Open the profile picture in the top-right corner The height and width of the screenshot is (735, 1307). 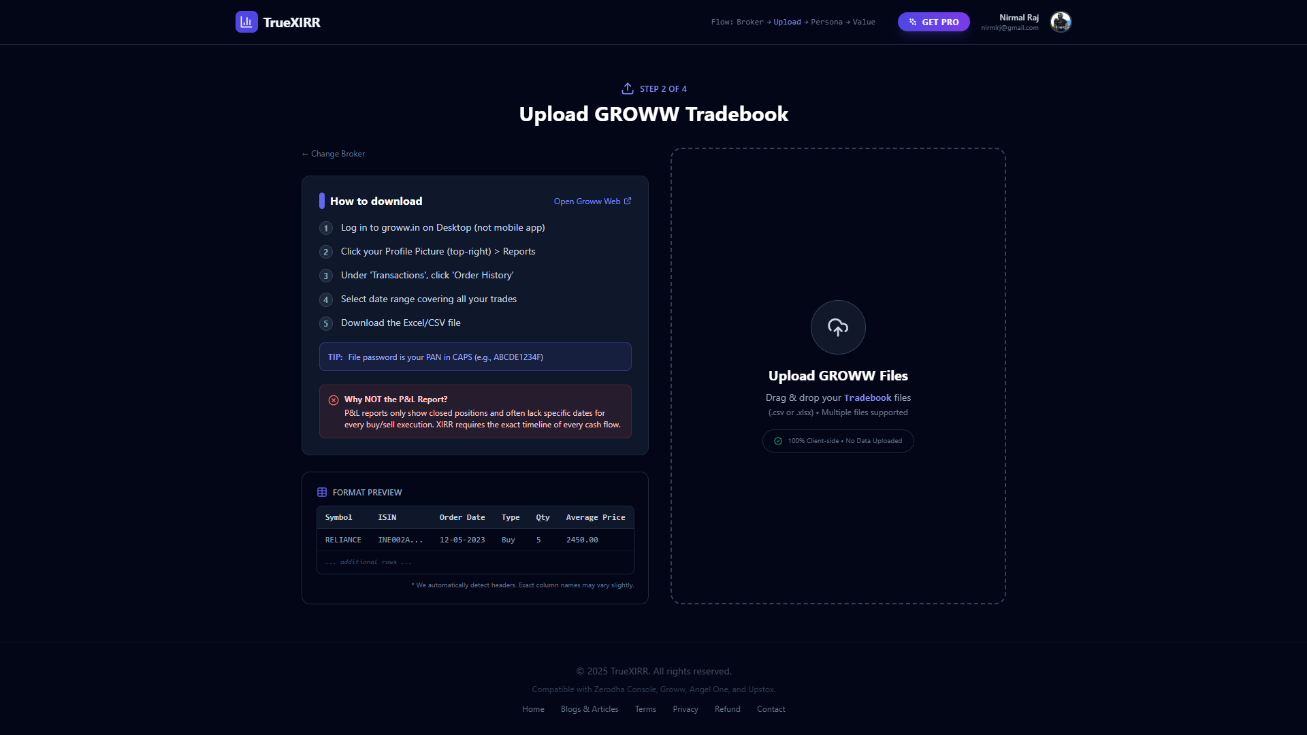pyautogui.click(x=1060, y=22)
